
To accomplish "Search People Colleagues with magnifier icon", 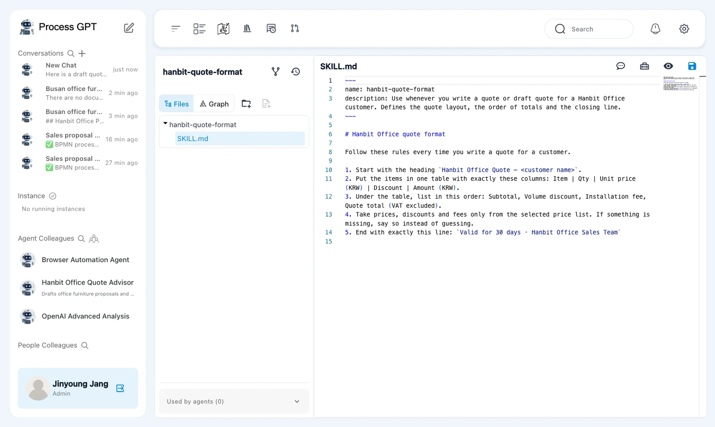I will tap(85, 346).
